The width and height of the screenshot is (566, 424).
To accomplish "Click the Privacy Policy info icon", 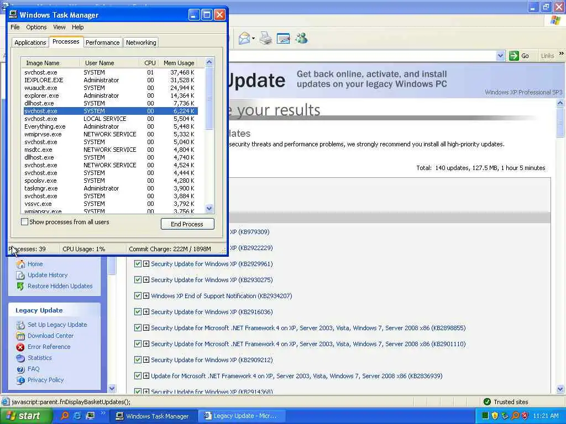I will pos(20,380).
